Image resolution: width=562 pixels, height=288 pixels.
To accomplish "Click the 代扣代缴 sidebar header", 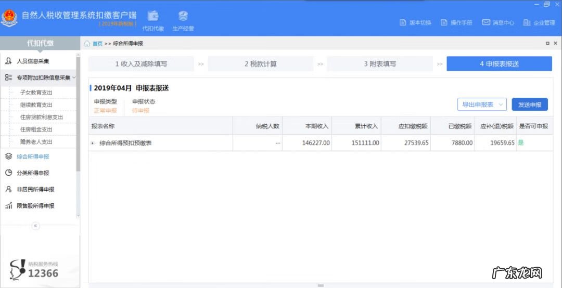I will pos(40,43).
